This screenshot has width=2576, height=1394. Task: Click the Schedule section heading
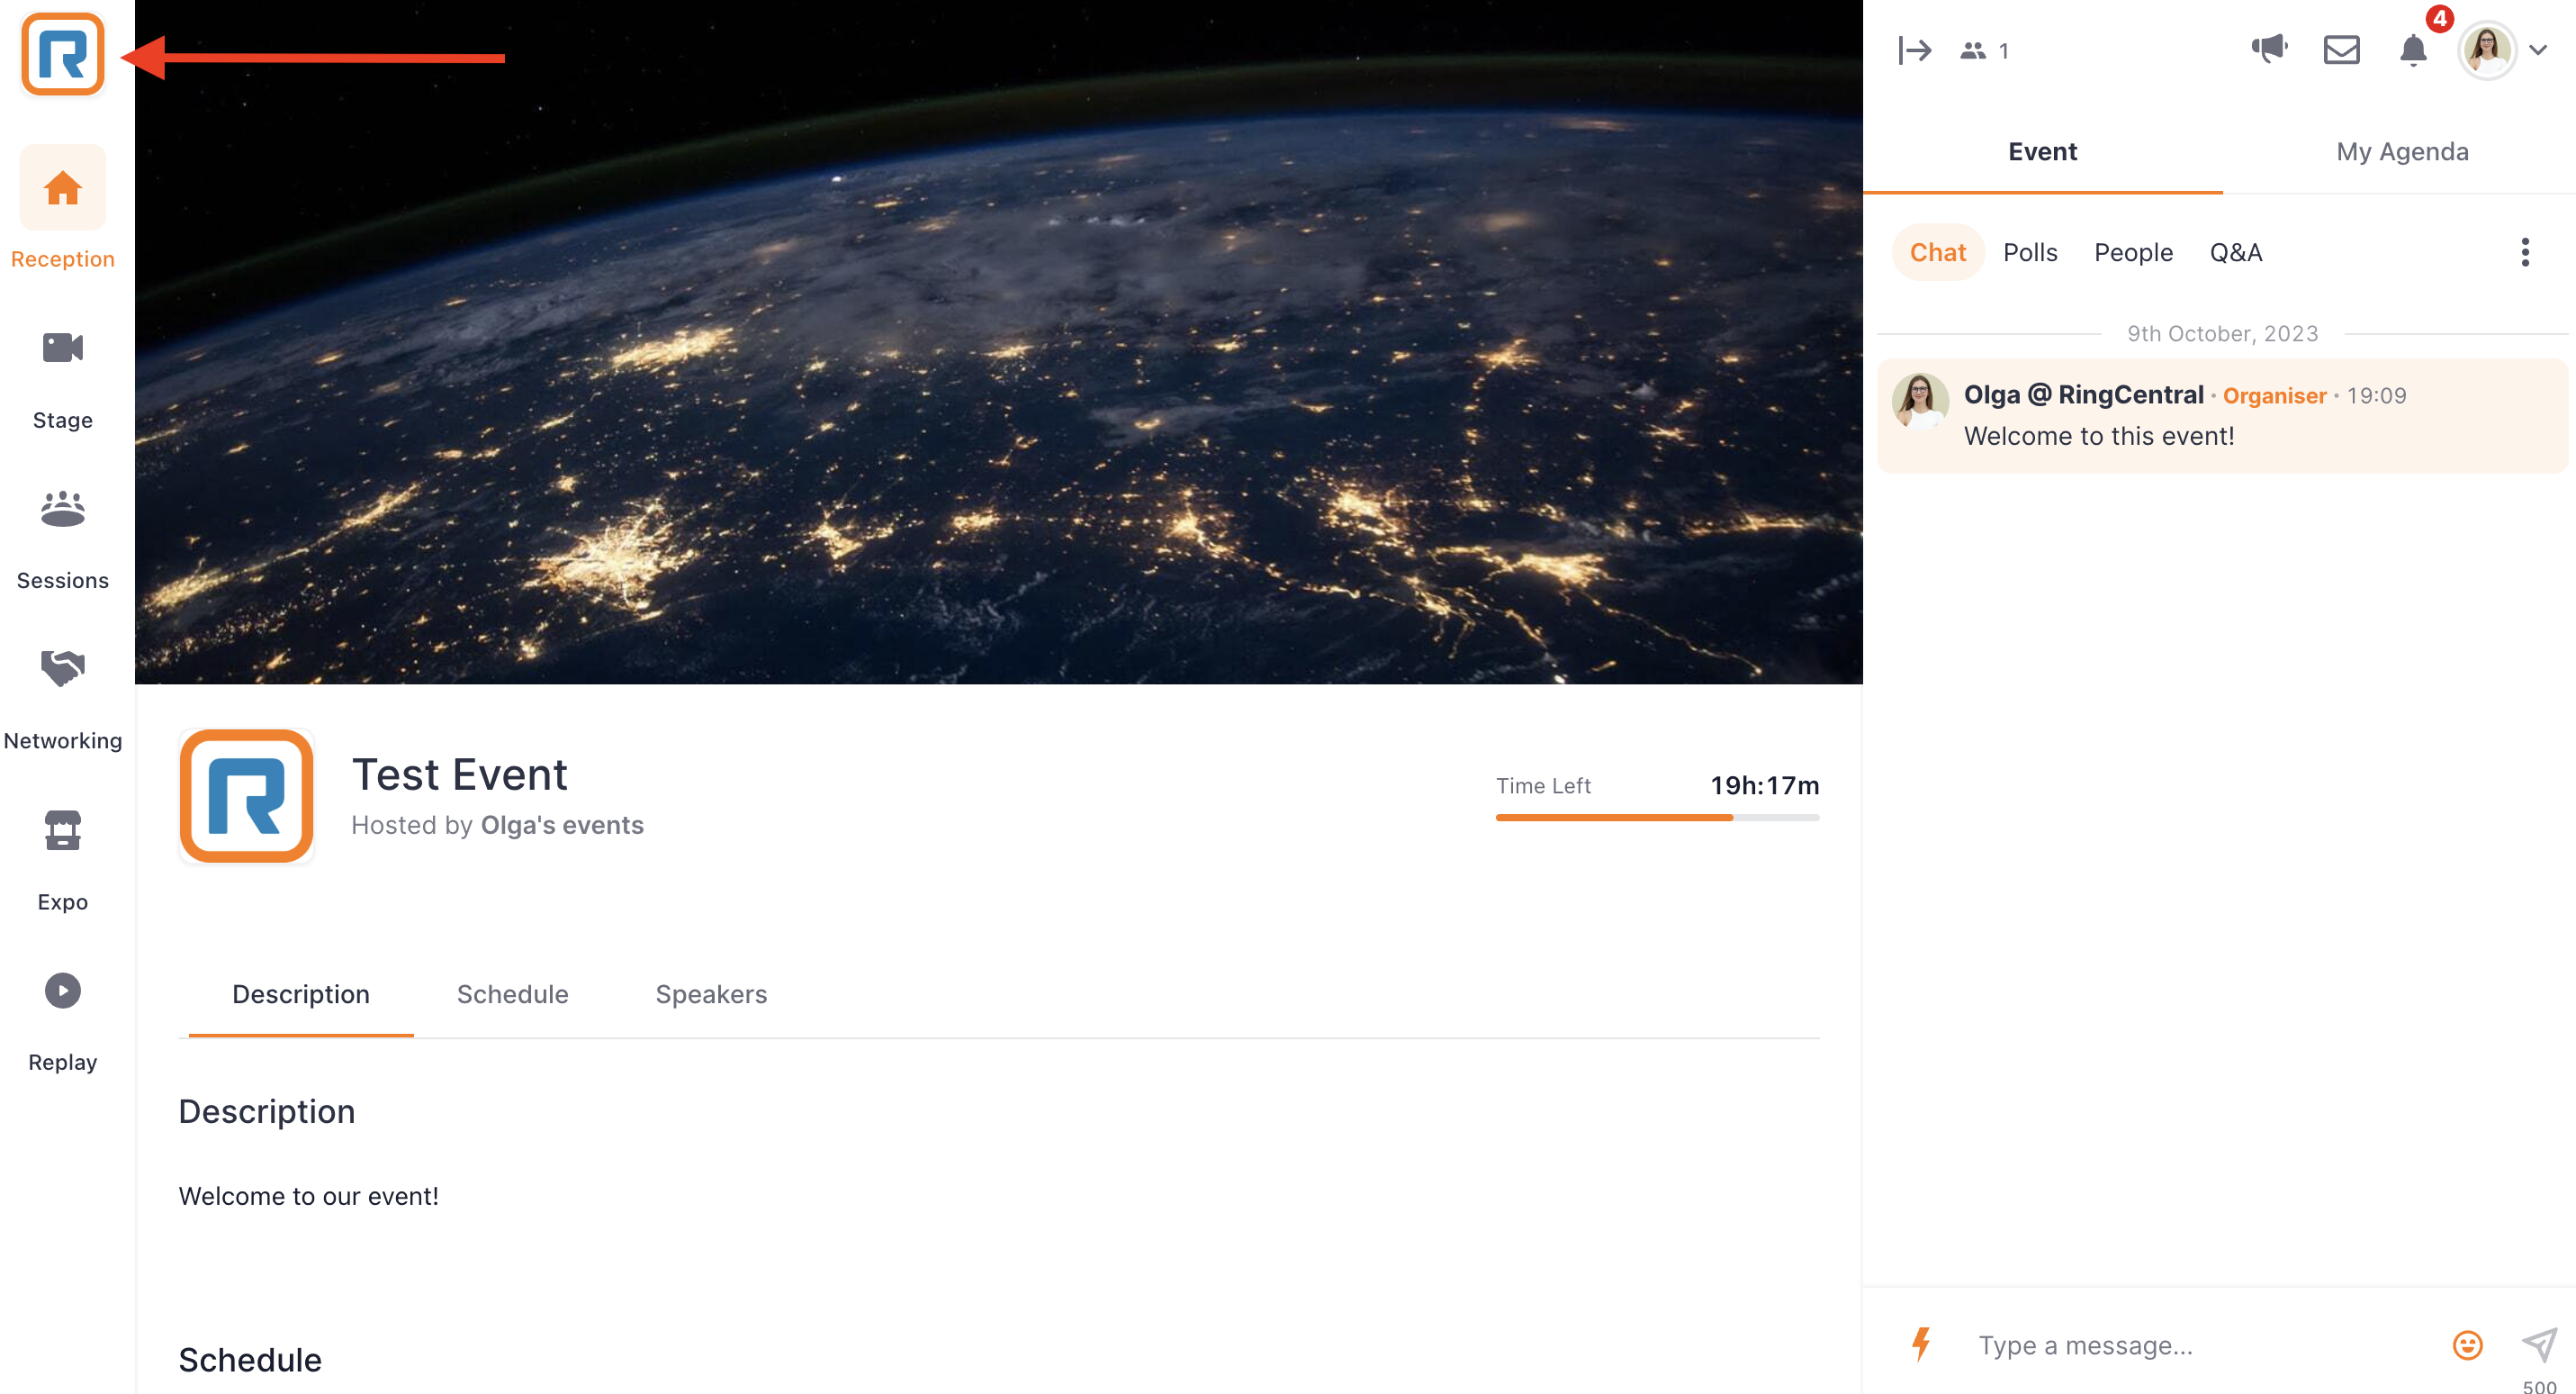pos(250,1359)
